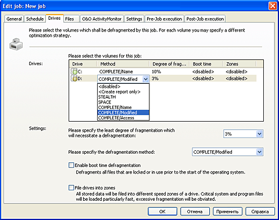Click the drive image icon beside the description
Screen dimensions: 279x220
pos(16,44)
